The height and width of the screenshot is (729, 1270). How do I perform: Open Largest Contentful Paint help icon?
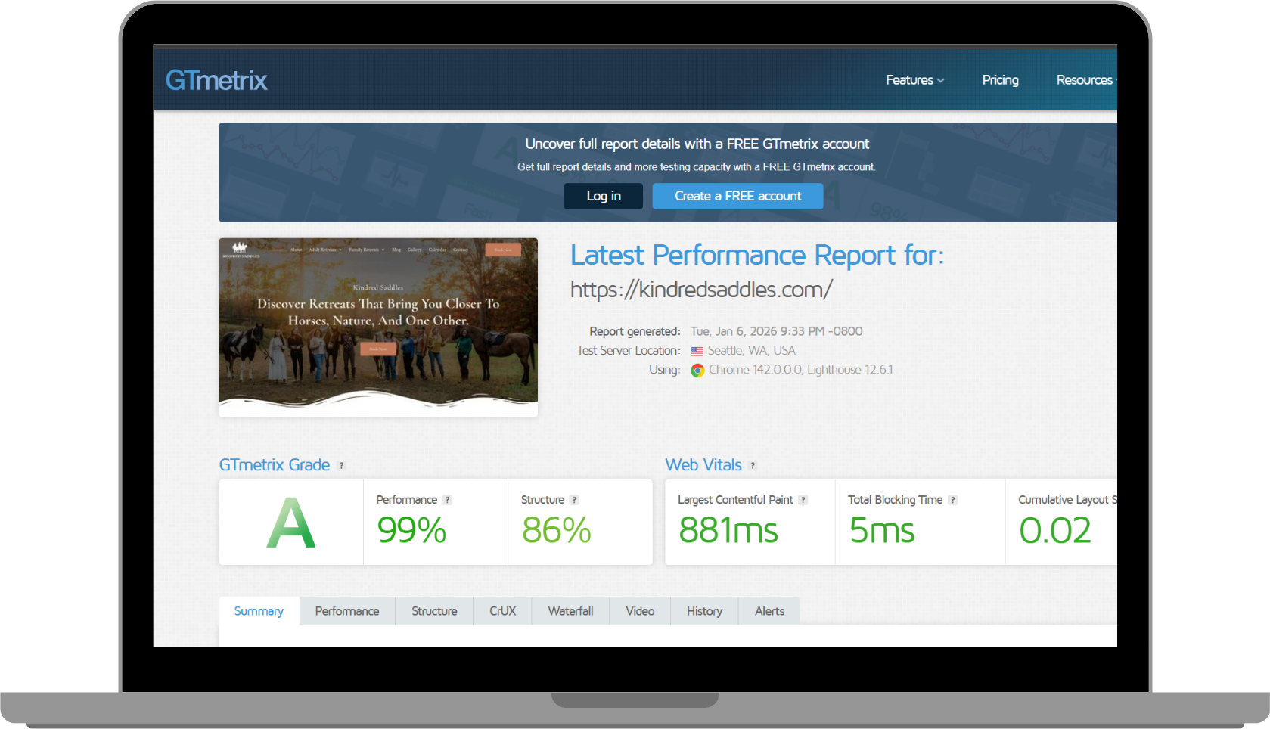[x=803, y=500]
